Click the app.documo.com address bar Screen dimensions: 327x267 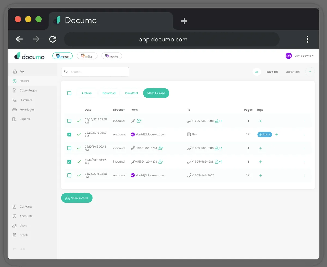pyautogui.click(x=172, y=40)
